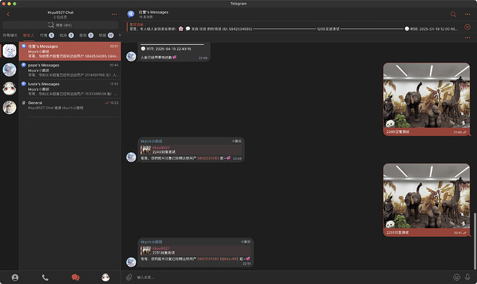The image size is (477, 284).
Task: Go back from Kkyu9527 Chat topic list
Action: (8, 15)
